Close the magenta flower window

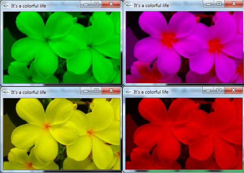234,4
